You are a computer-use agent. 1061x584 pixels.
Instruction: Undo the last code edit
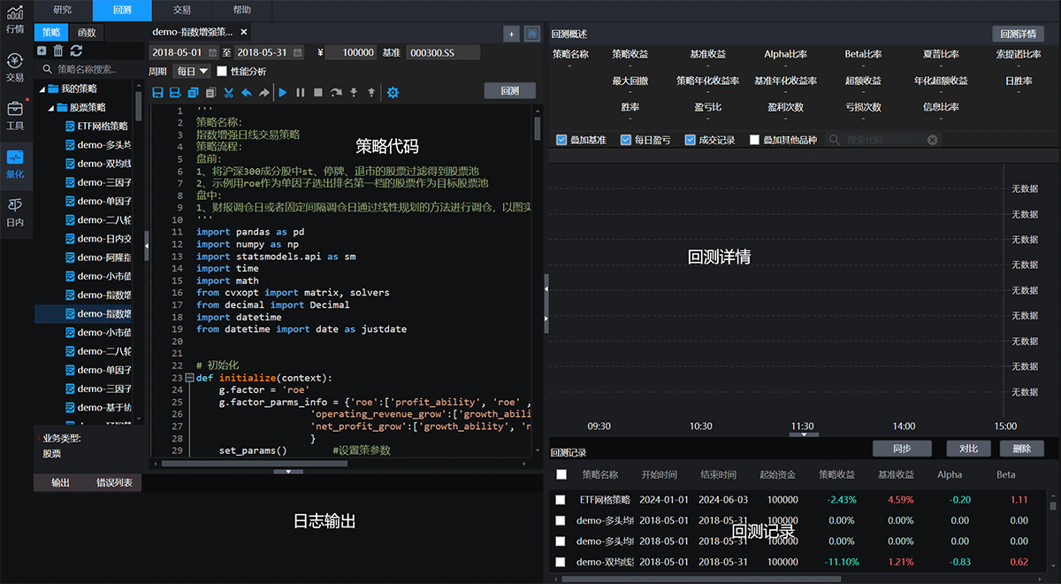coord(246,92)
